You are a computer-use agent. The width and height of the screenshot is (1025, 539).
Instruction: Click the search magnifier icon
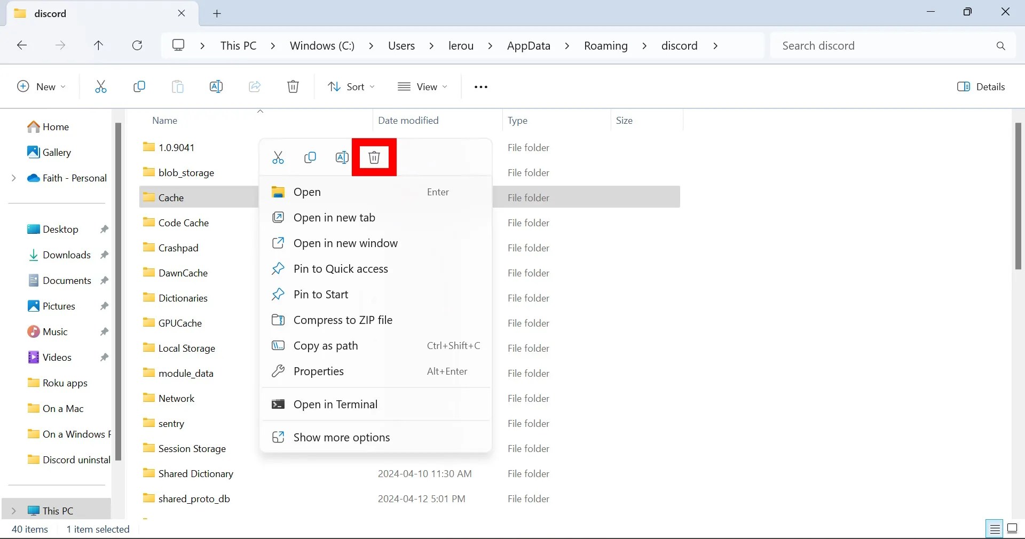point(1001,46)
